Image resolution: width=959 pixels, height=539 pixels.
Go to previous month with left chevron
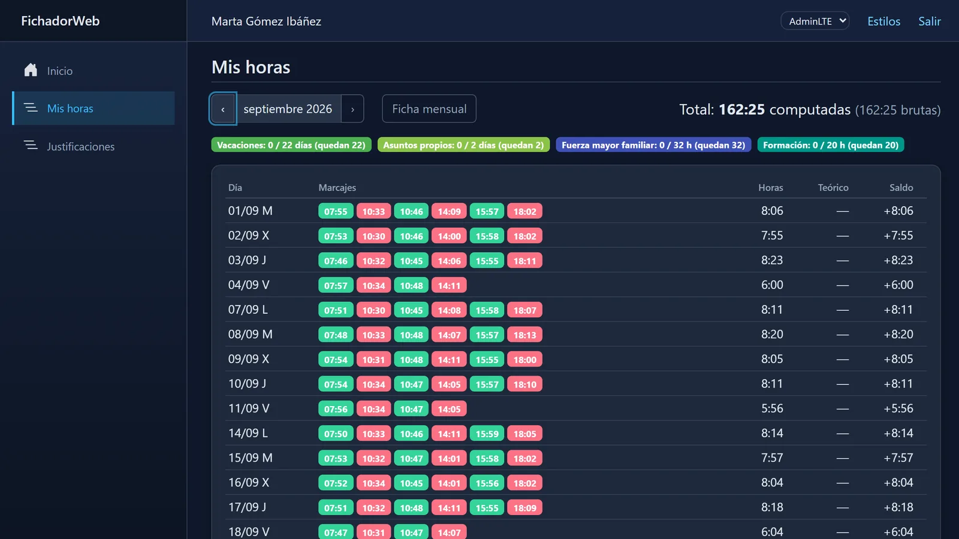coord(223,108)
